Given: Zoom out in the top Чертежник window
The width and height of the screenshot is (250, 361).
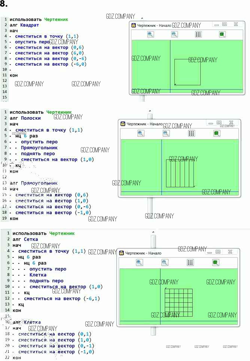Looking at the screenshot, I should coord(174,34).
